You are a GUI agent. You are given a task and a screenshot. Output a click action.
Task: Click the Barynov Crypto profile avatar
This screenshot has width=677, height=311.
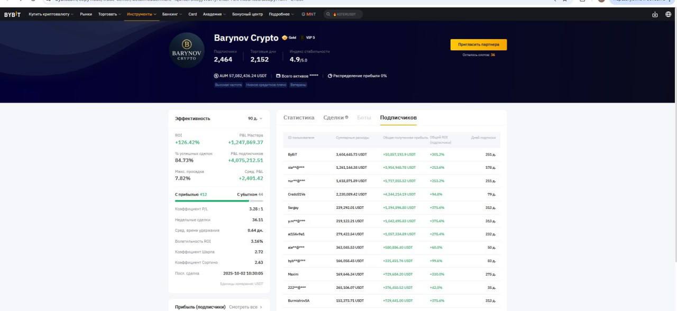tap(187, 50)
